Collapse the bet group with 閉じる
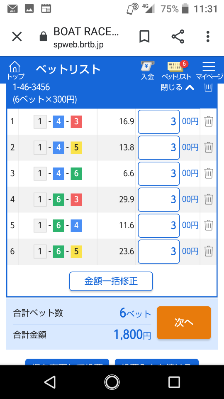 (x=178, y=88)
